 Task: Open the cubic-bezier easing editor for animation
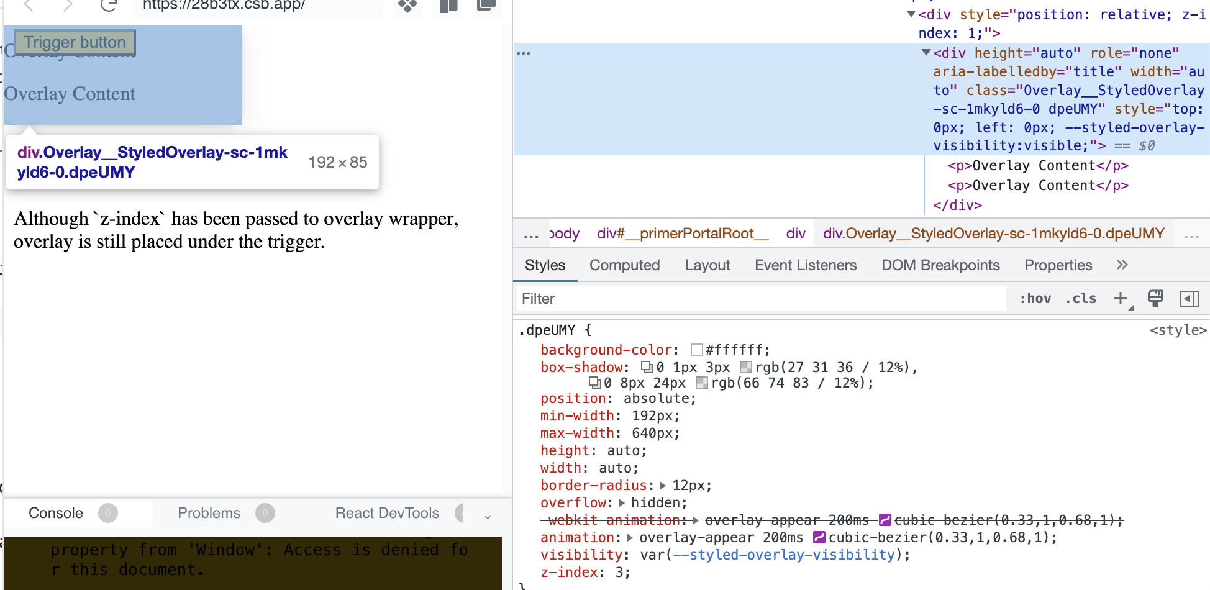click(x=820, y=537)
